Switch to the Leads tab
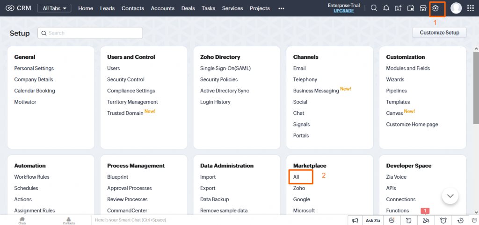The height and width of the screenshot is (225, 479). (107, 8)
